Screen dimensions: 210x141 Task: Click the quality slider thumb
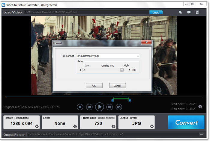pyautogui.click(x=122, y=70)
